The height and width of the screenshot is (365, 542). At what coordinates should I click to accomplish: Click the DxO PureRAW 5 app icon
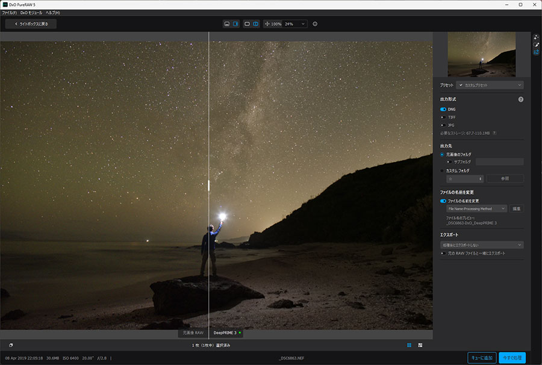coord(5,4)
